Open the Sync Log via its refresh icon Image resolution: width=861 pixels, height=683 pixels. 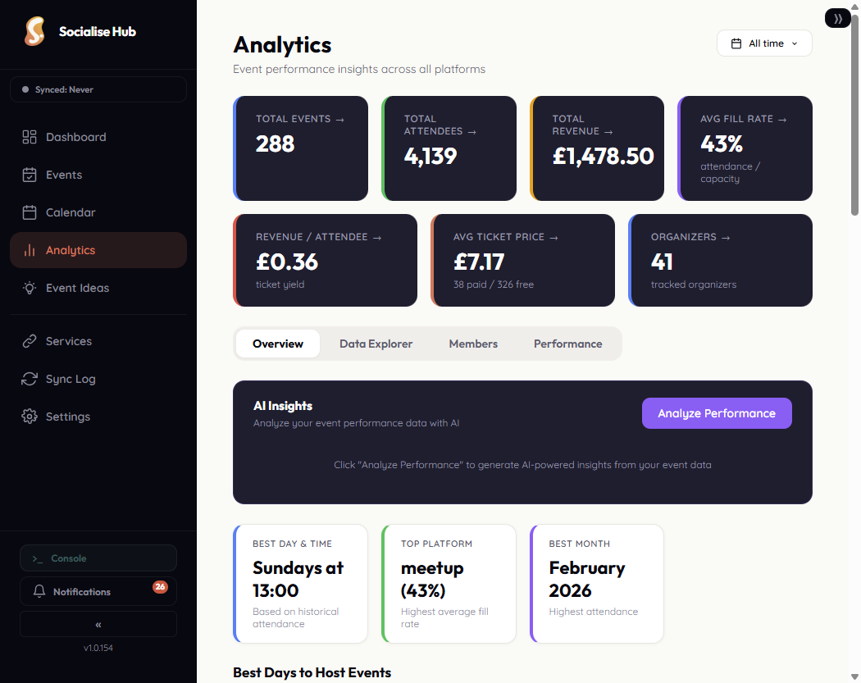coord(28,379)
